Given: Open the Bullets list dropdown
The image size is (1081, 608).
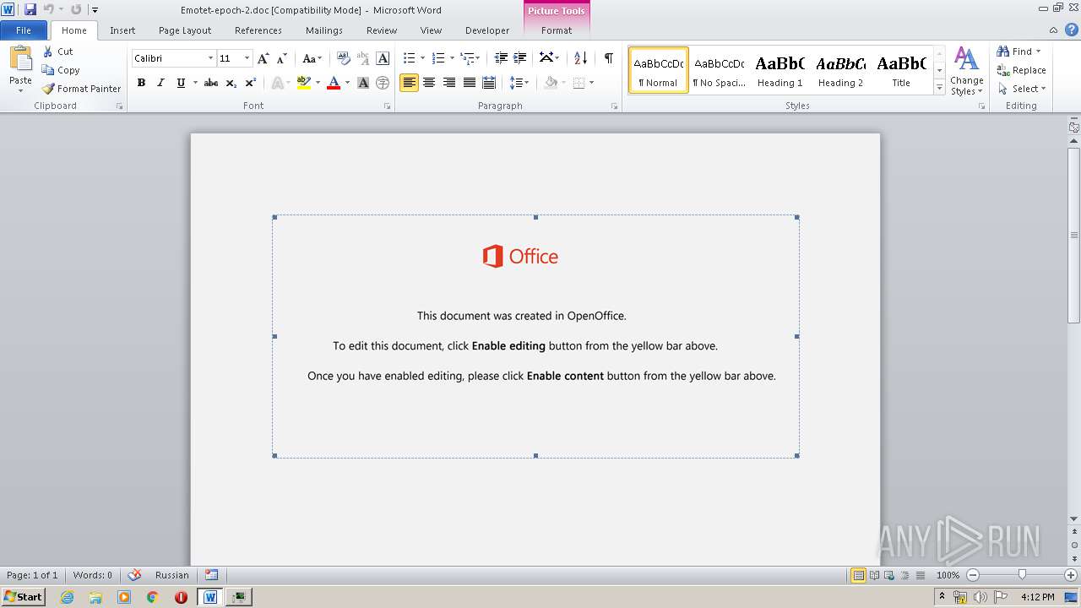Looking at the screenshot, I should [x=423, y=58].
